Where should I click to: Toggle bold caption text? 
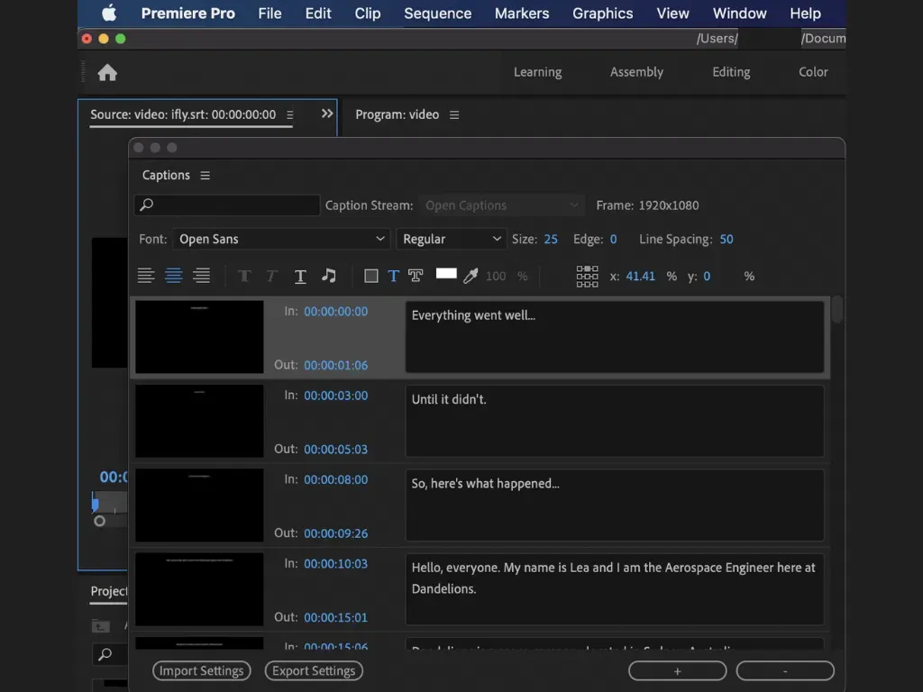coord(244,276)
